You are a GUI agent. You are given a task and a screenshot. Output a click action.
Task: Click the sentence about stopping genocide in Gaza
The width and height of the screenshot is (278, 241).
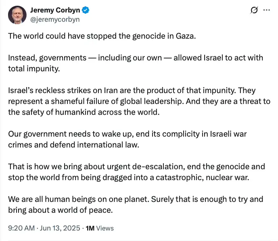click(102, 35)
